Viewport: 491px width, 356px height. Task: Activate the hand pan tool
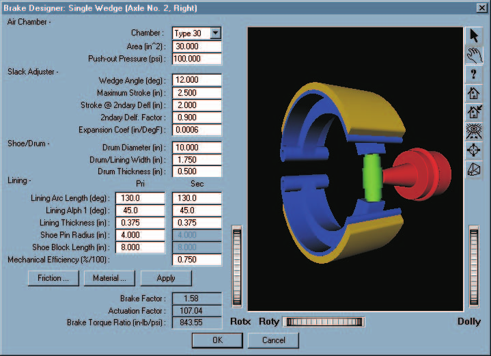click(474, 55)
